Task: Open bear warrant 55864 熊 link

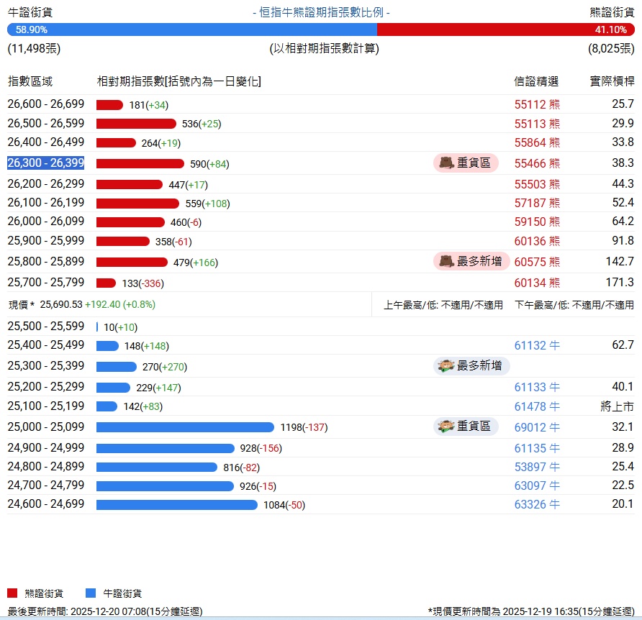Action: [537, 142]
